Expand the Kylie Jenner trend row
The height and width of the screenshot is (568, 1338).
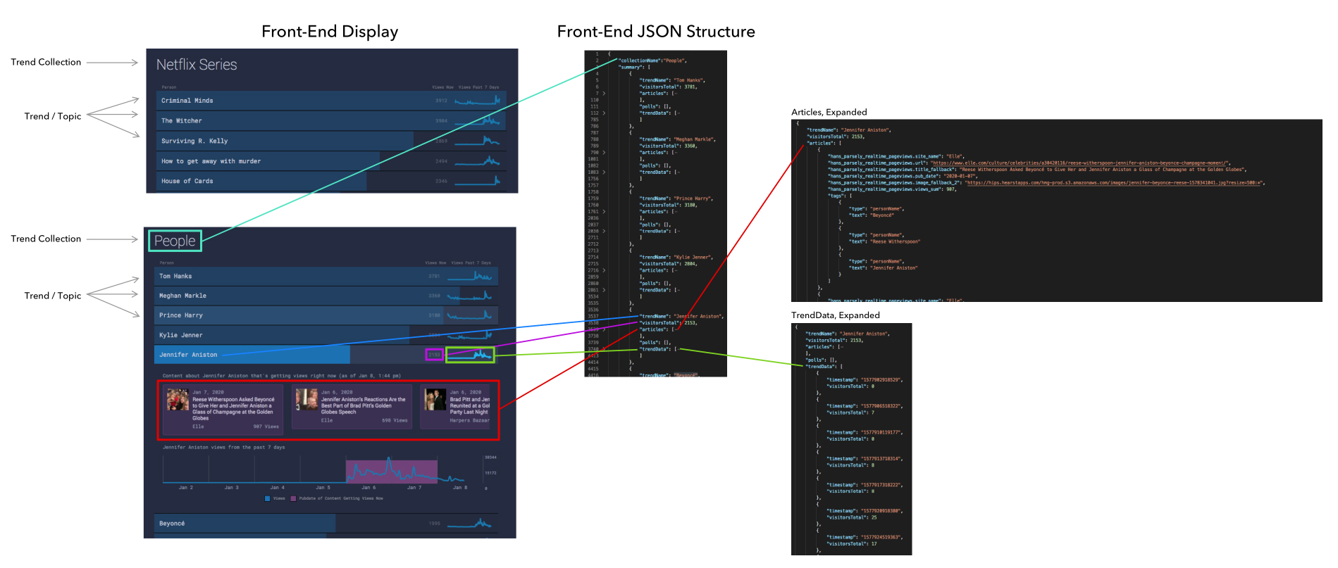326,335
